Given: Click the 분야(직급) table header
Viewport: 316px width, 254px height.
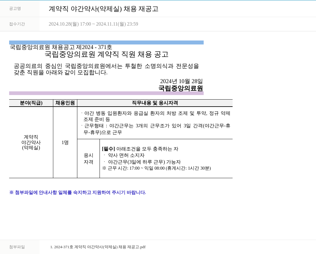Looking at the screenshot, I should pyautogui.click(x=31, y=103).
